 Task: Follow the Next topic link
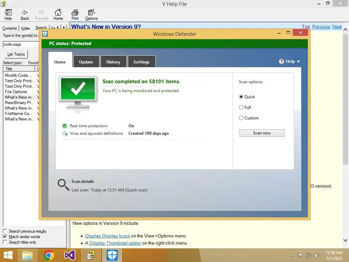pos(337,27)
